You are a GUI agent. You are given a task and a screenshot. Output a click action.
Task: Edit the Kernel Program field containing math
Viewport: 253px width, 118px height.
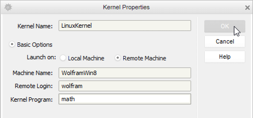pos(125,99)
